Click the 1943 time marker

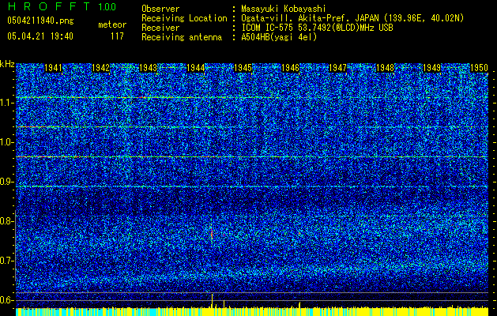(x=148, y=68)
